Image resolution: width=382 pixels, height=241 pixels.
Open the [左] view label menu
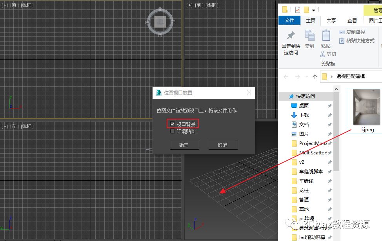pyautogui.click(x=15, y=126)
